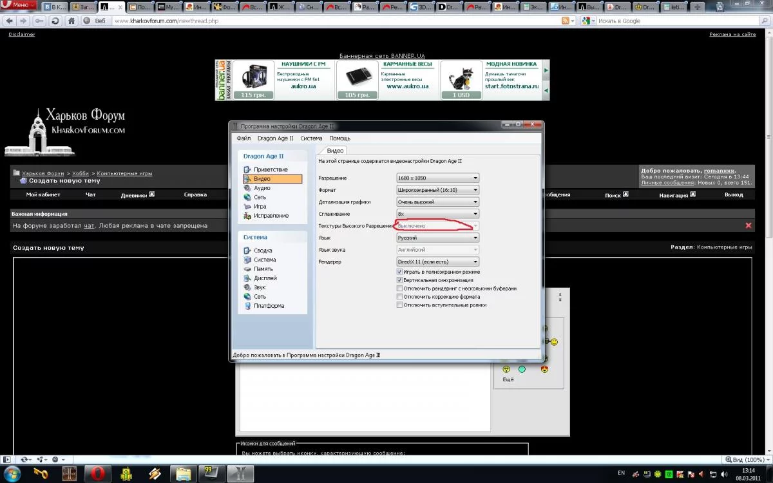Click the Windows Start button
The height and width of the screenshot is (483, 773).
[x=12, y=474]
